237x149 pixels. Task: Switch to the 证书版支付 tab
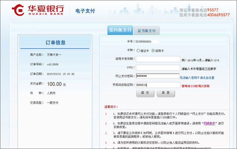(x=147, y=31)
